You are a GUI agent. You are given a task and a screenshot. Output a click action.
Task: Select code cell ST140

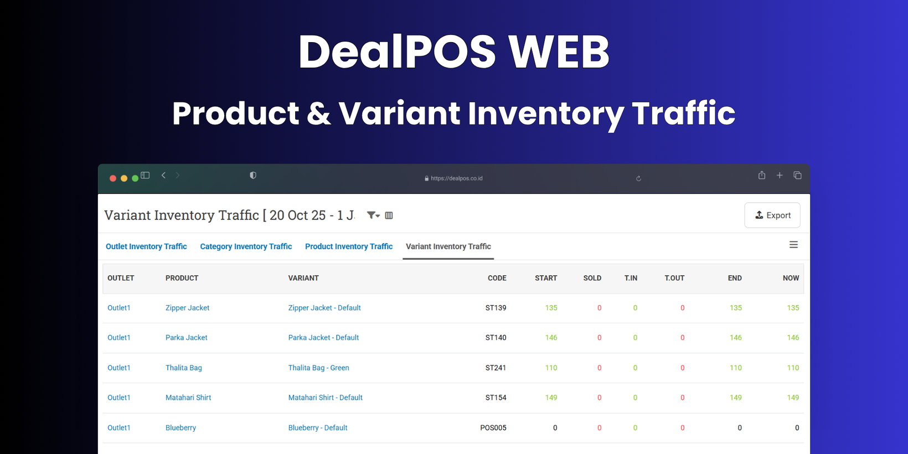pyautogui.click(x=496, y=338)
